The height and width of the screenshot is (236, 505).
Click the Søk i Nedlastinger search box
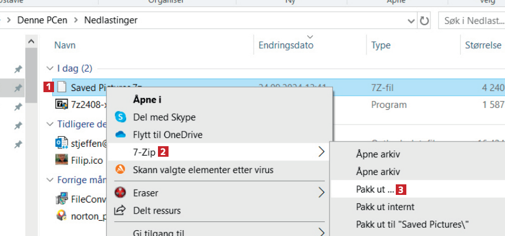click(x=472, y=21)
